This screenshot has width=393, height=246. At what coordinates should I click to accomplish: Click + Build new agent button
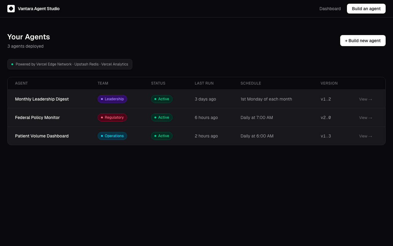coord(363,41)
